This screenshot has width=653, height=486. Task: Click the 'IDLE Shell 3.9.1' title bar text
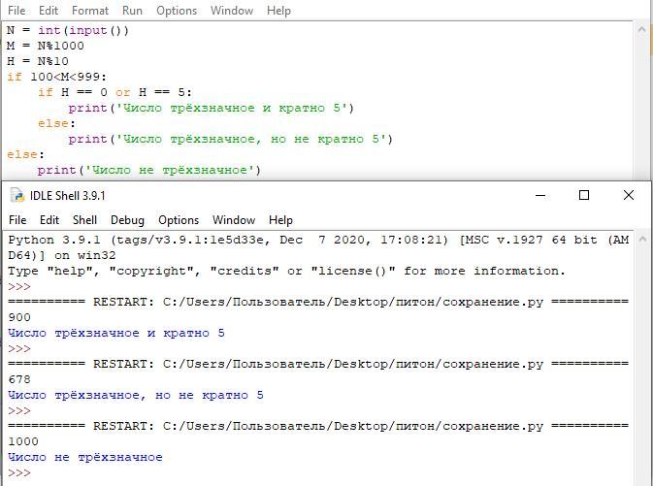[x=68, y=195]
